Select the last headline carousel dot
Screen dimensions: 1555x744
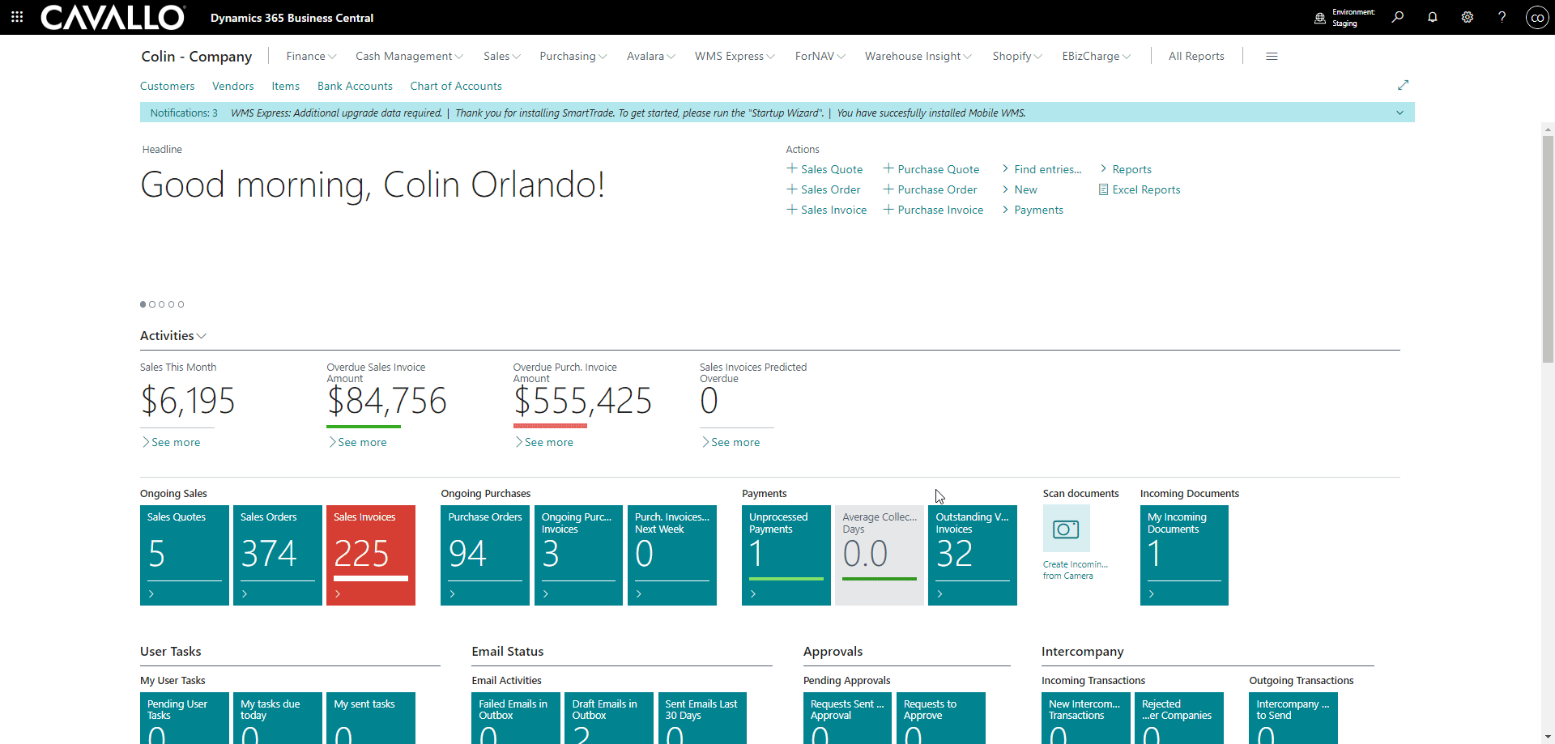click(181, 304)
